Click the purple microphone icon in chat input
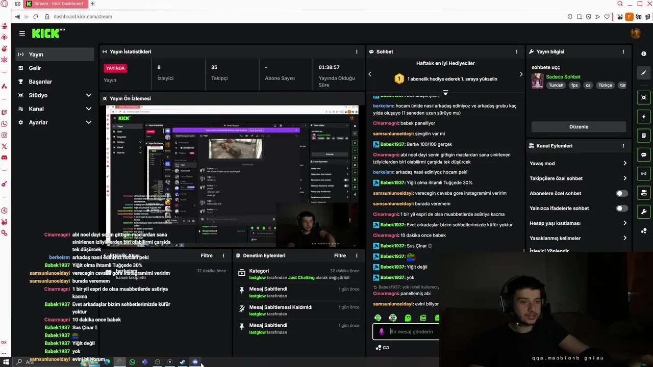The width and height of the screenshot is (653, 367). (381, 332)
